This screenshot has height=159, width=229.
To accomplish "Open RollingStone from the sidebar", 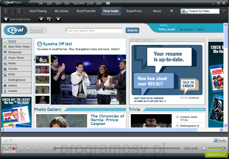I will (17, 80).
